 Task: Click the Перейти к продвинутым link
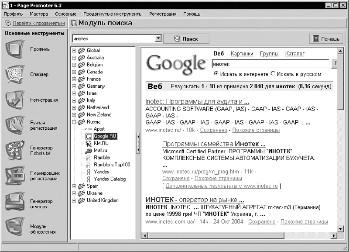tap(39, 23)
